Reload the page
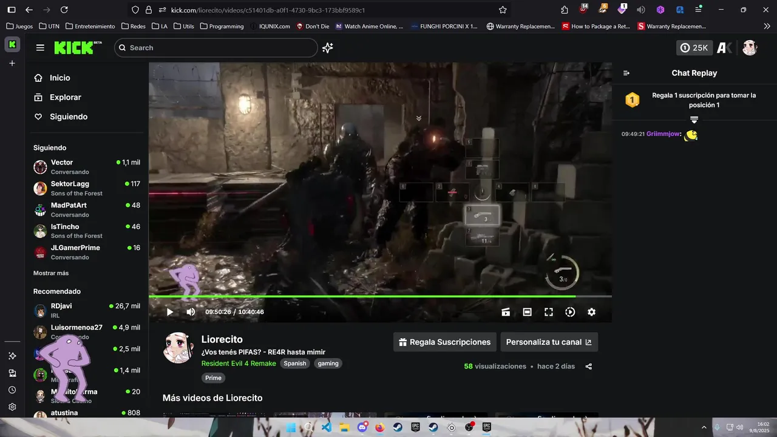This screenshot has height=437, width=777. pos(64,10)
